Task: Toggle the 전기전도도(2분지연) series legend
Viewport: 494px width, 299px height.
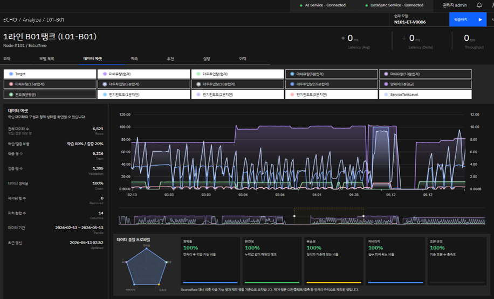Action: point(237,94)
